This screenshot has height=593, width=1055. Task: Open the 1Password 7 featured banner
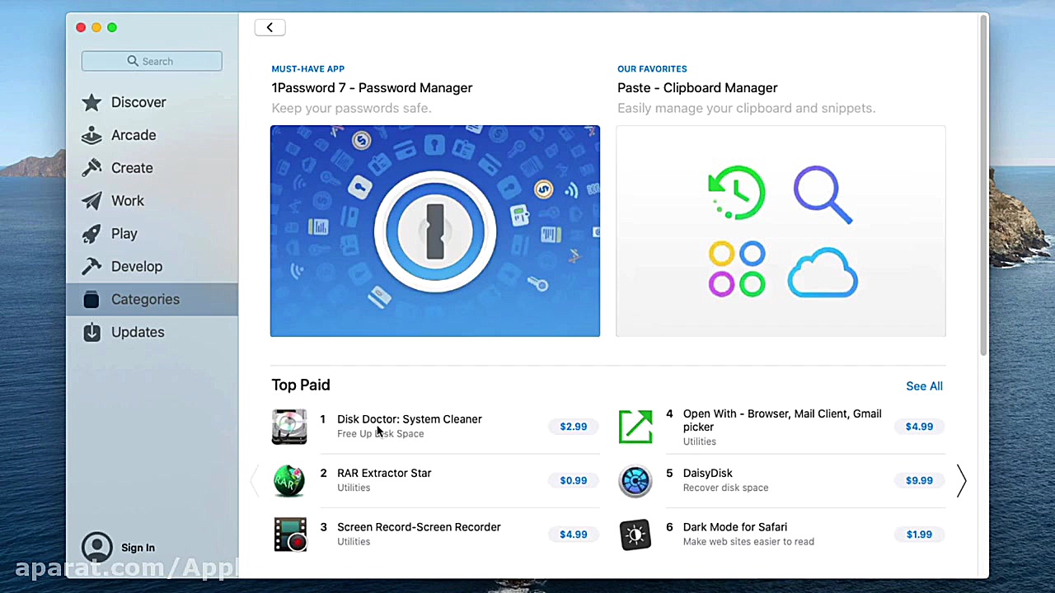(x=435, y=231)
